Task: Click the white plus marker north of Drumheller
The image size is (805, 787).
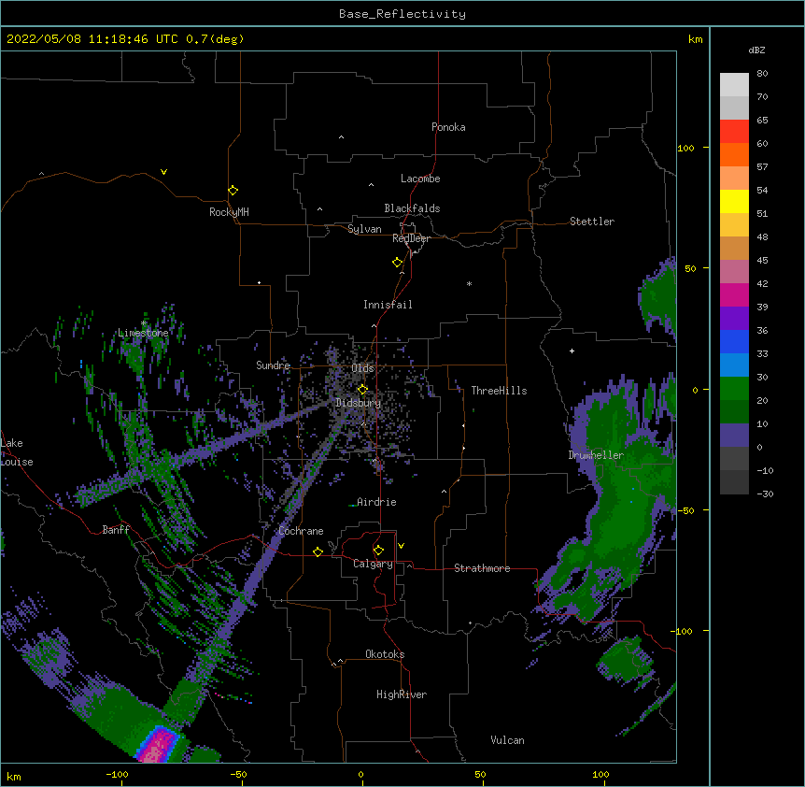Action: [x=572, y=351]
